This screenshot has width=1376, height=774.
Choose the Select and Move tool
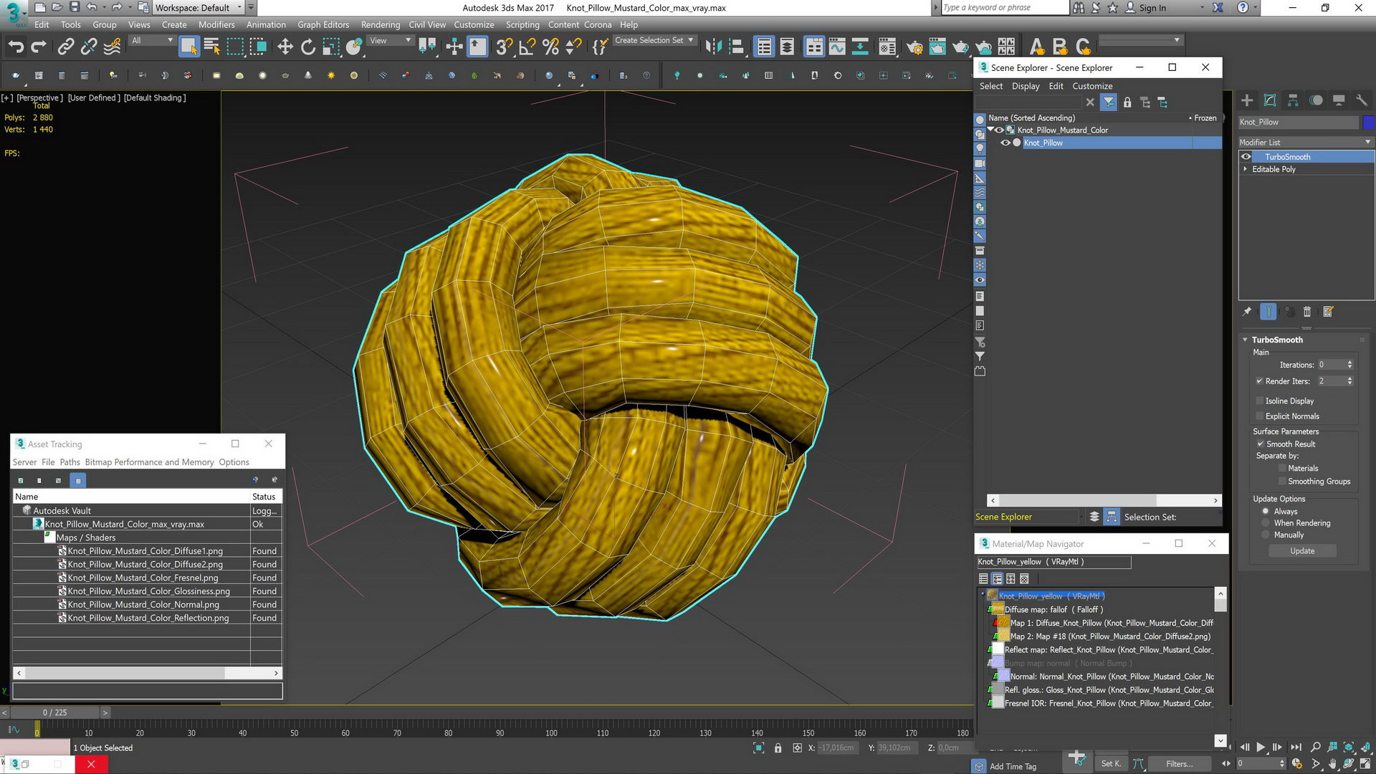(x=285, y=47)
